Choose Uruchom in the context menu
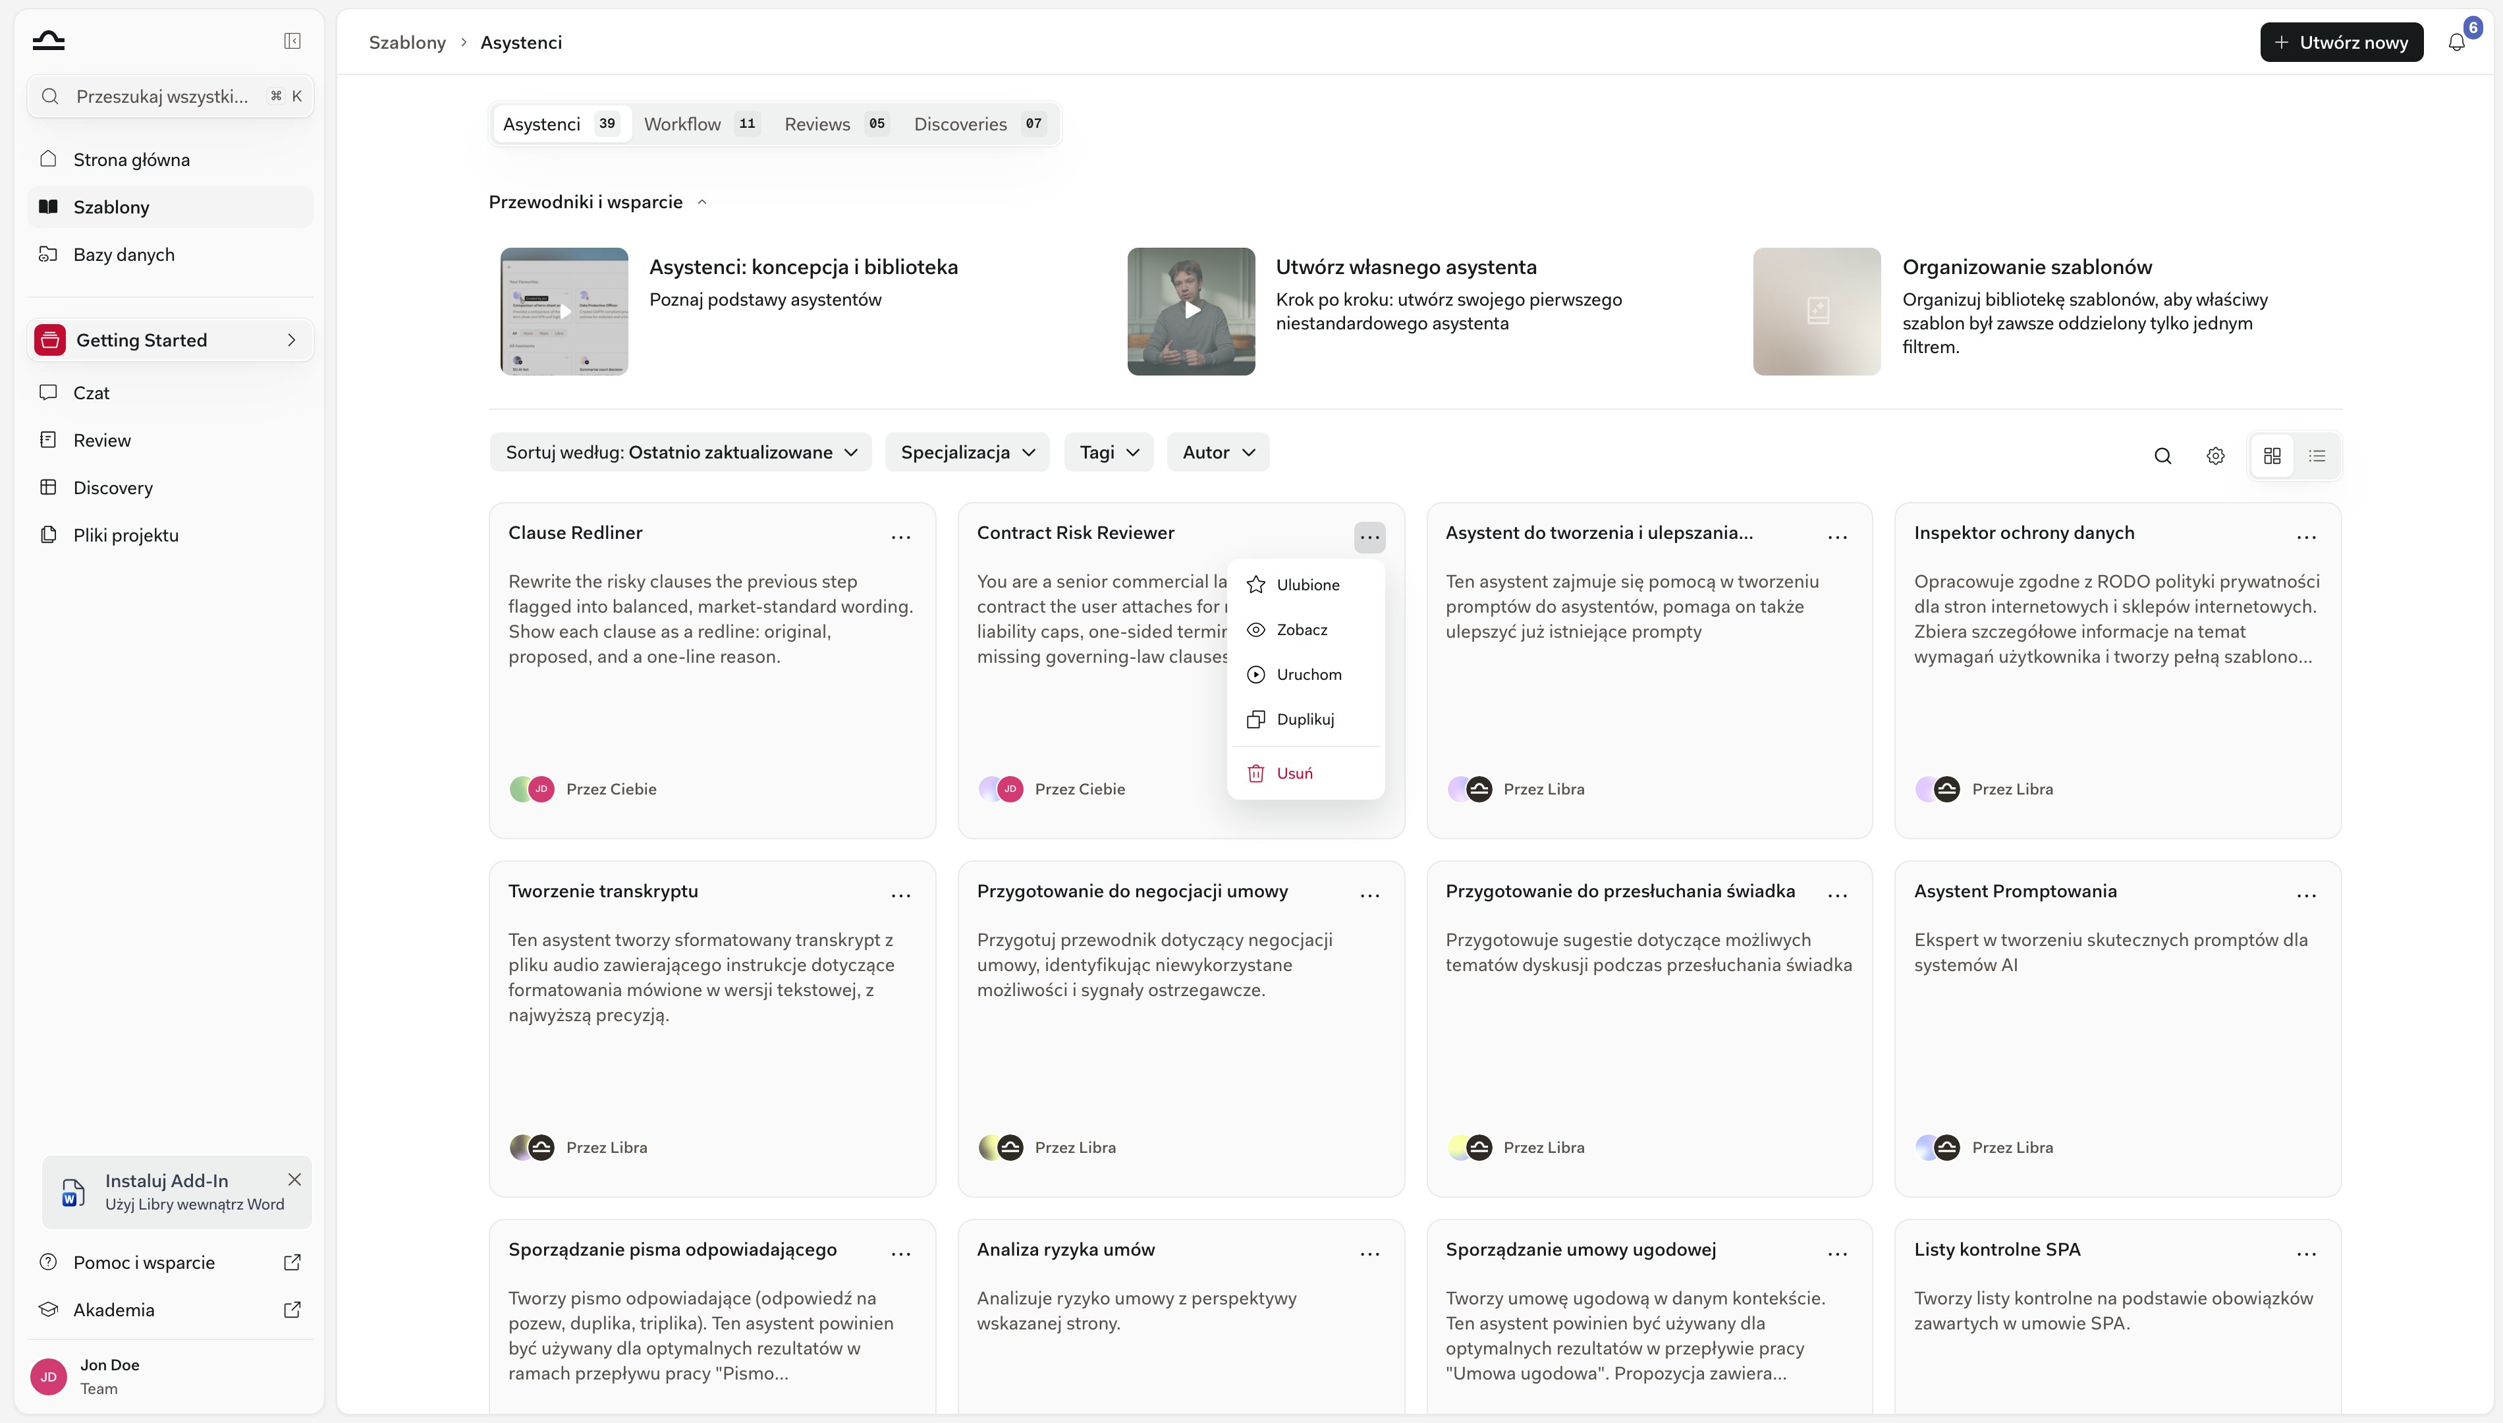Image resolution: width=2503 pixels, height=1423 pixels. tap(1306, 675)
